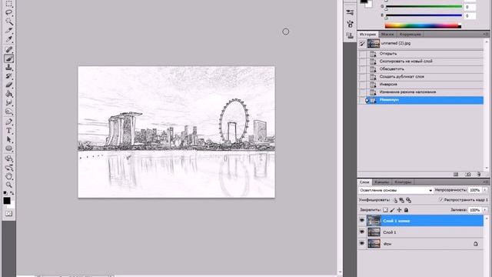Switch to the Контуры tab
The height and width of the screenshot is (277, 492).
[x=403, y=182]
